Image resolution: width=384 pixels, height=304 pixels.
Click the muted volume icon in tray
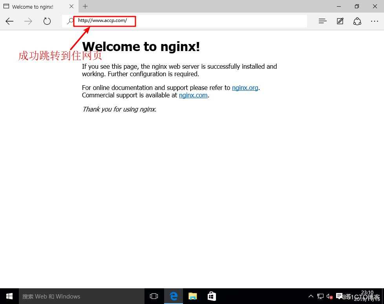(329, 297)
